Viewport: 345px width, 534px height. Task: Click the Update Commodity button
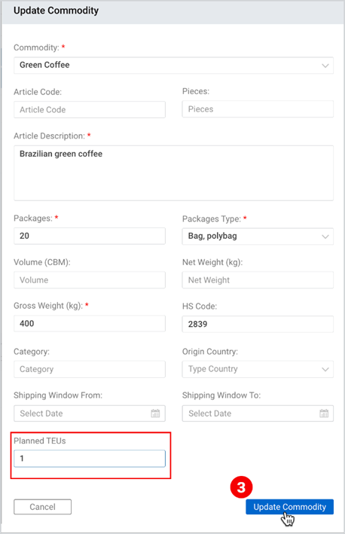[289, 507]
